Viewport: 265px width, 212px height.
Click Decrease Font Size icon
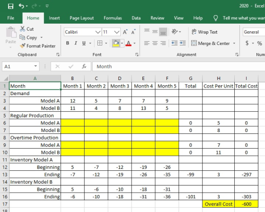point(133,32)
